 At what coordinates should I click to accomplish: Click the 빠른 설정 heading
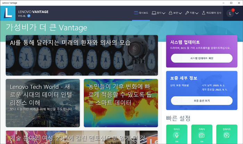pyautogui.click(x=178, y=118)
